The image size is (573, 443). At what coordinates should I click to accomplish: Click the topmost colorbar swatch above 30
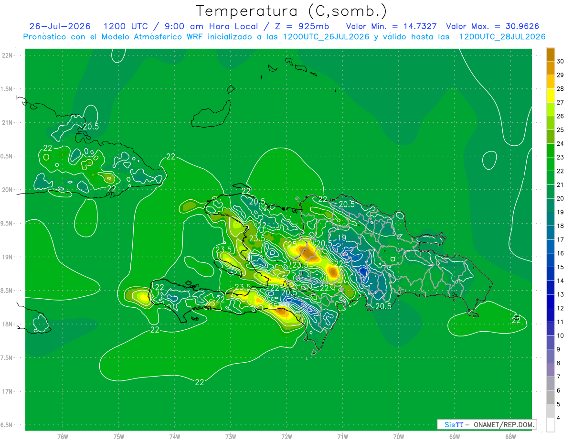click(x=551, y=54)
